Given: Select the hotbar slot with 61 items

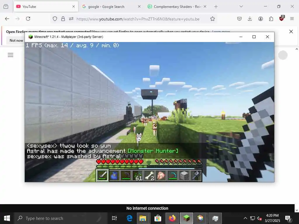Looking at the screenshot, I should point(138,175).
